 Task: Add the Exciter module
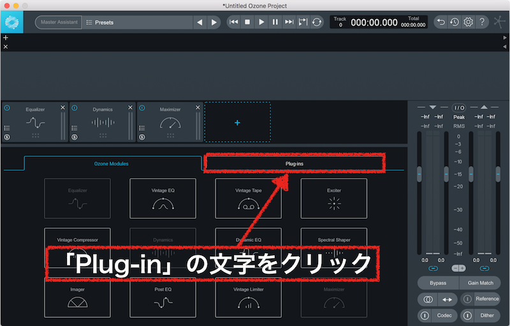(x=334, y=198)
